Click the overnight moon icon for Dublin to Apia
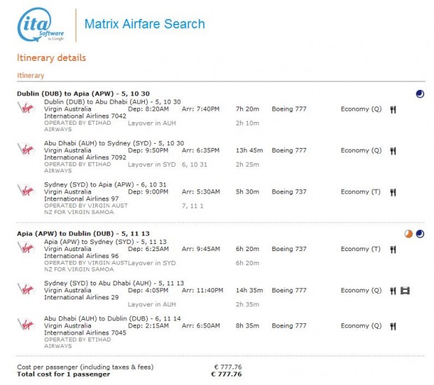 (x=420, y=93)
